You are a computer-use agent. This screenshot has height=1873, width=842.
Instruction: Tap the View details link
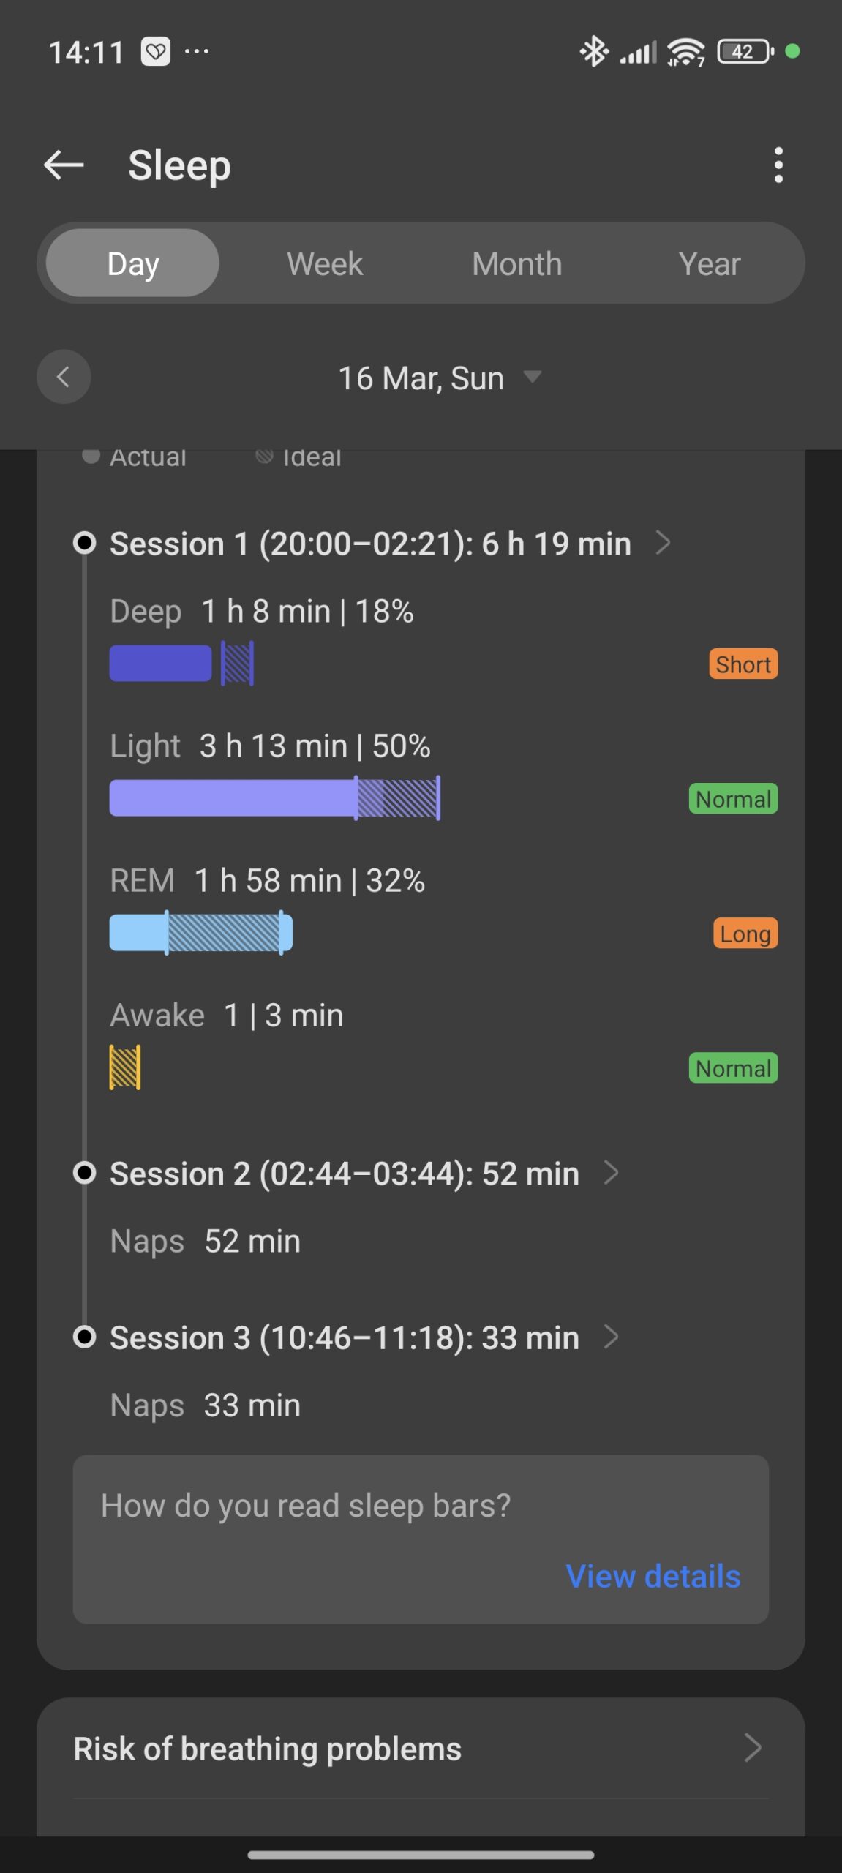(653, 1576)
